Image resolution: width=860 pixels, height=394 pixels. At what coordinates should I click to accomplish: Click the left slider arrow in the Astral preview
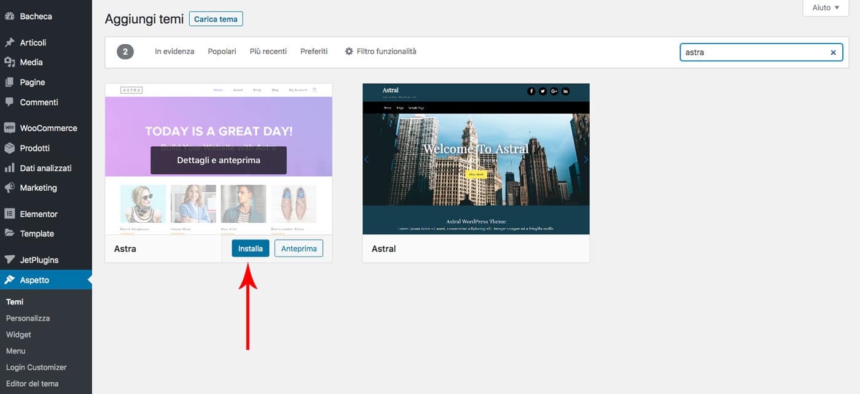click(367, 160)
